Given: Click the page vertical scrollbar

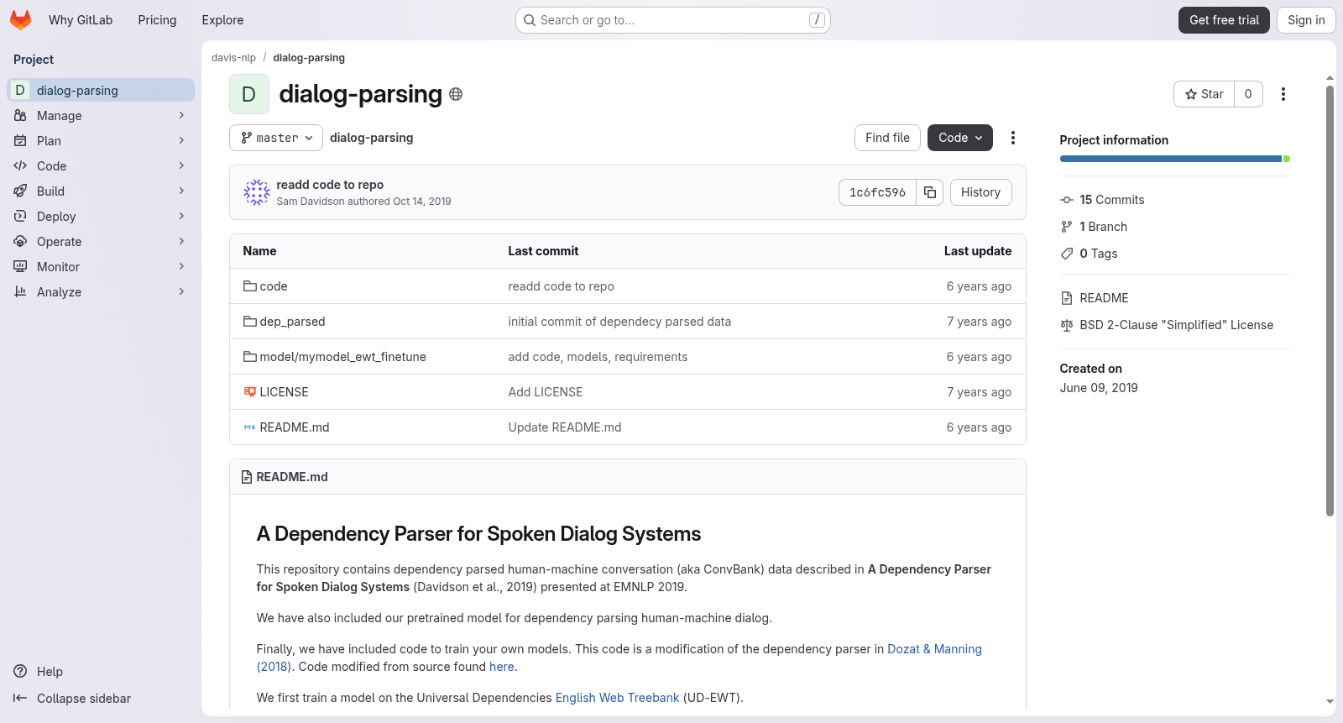Looking at the screenshot, I should click(1330, 301).
